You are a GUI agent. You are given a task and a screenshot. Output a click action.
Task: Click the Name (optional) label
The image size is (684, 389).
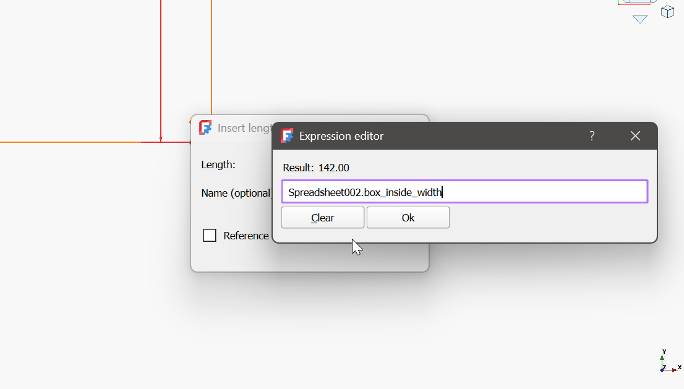pyautogui.click(x=236, y=193)
